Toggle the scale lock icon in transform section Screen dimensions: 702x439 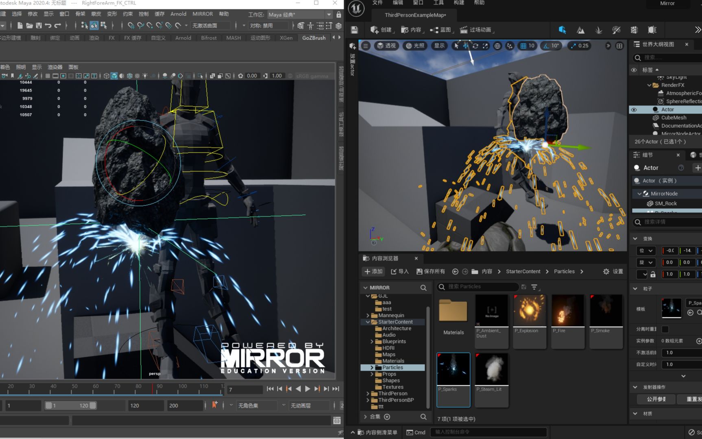[x=653, y=274]
